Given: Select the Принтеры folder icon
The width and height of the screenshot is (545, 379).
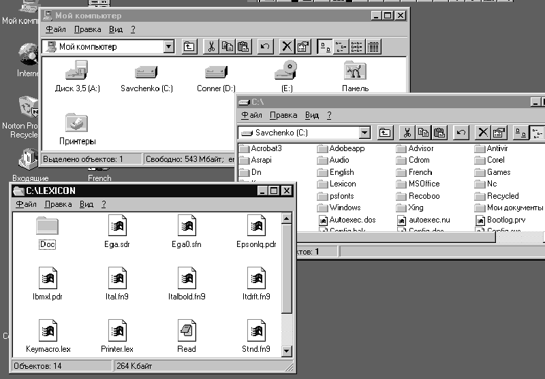Looking at the screenshot, I should pos(77,129).
